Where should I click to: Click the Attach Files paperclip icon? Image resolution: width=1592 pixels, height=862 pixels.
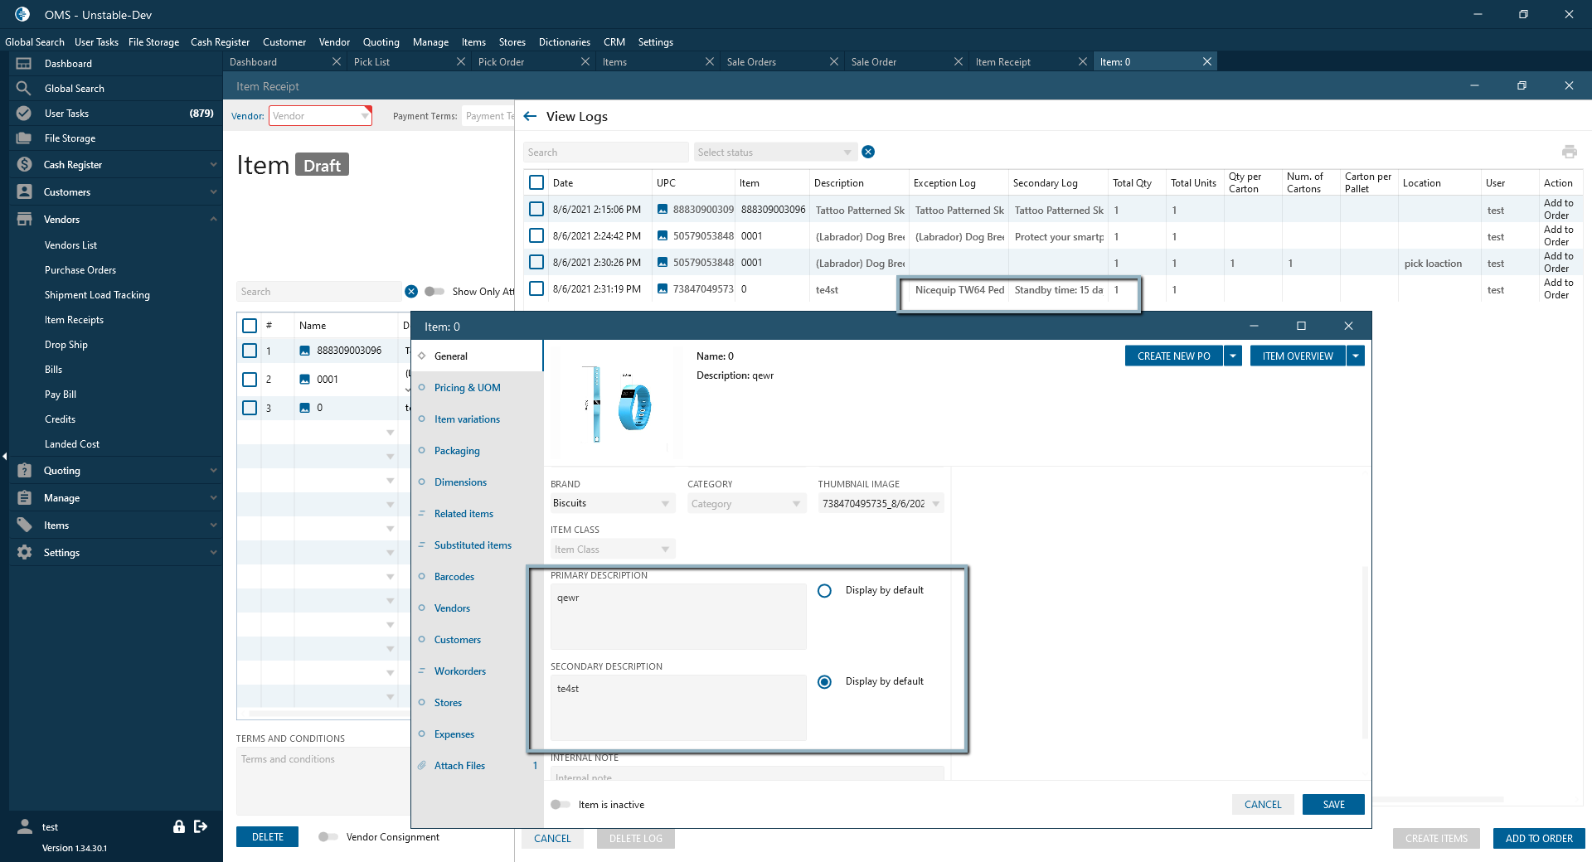422,766
